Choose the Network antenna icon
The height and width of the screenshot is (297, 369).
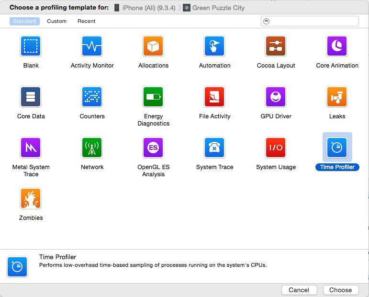point(92,148)
